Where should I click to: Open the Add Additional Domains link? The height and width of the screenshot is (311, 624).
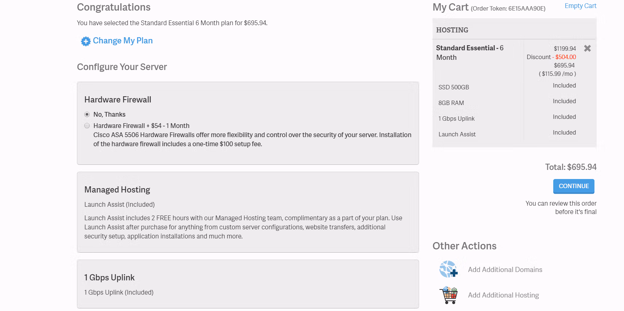tap(505, 269)
